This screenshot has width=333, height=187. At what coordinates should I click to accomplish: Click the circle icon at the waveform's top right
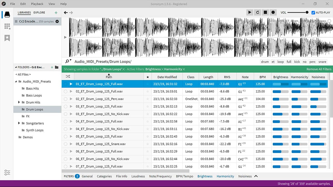tap(329, 21)
